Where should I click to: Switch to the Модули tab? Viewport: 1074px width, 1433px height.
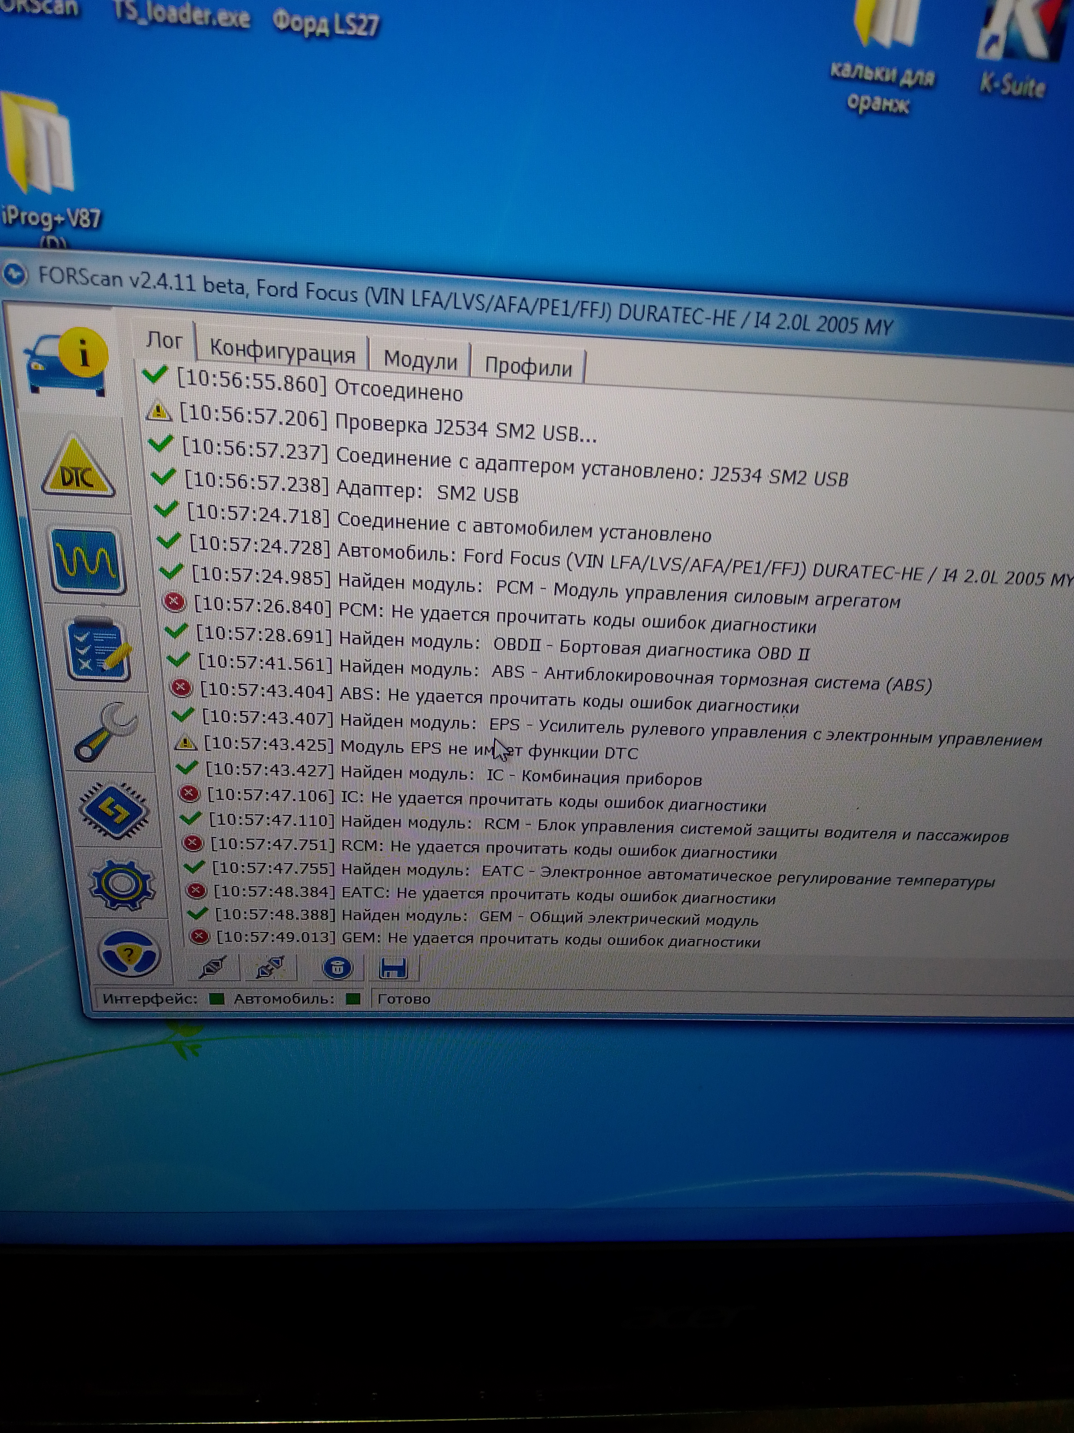(x=420, y=360)
